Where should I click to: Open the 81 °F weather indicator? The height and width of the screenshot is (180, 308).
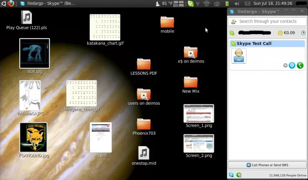pos(164,3)
